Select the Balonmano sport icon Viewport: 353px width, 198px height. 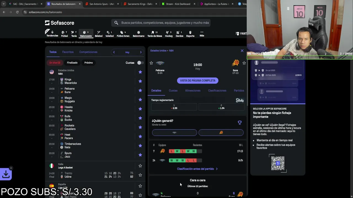pyautogui.click(x=138, y=34)
